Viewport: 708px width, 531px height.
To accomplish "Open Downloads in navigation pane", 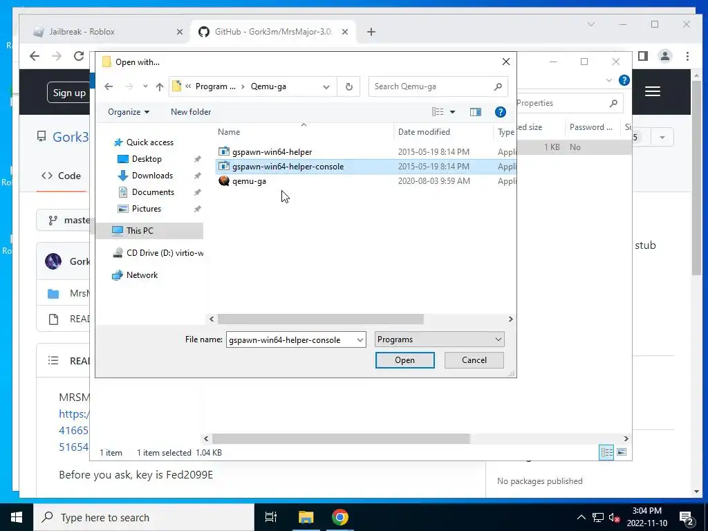I will (152, 176).
